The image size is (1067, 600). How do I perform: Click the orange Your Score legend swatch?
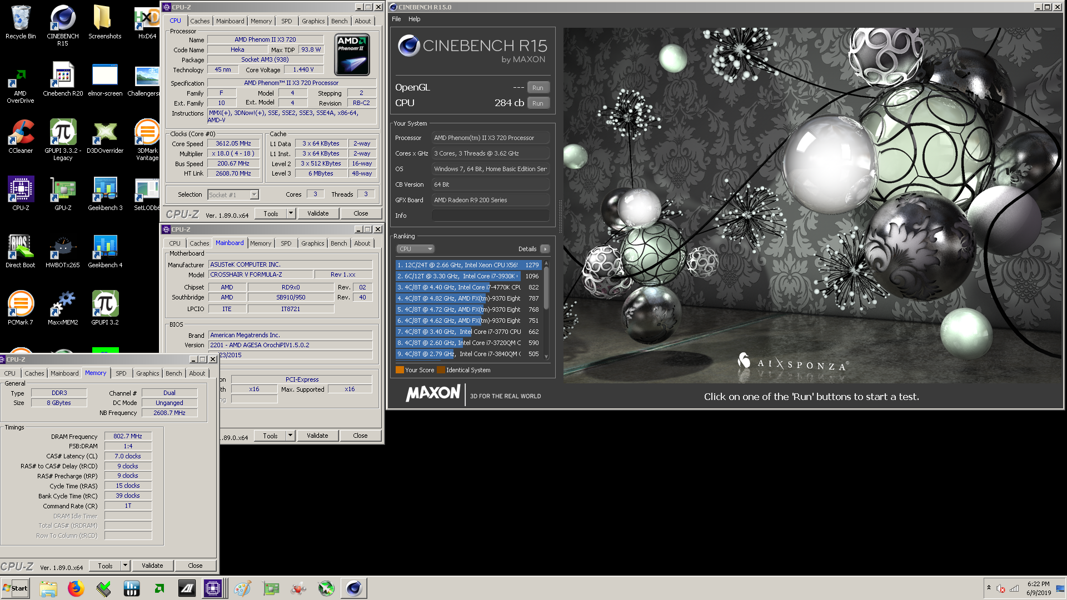click(400, 370)
